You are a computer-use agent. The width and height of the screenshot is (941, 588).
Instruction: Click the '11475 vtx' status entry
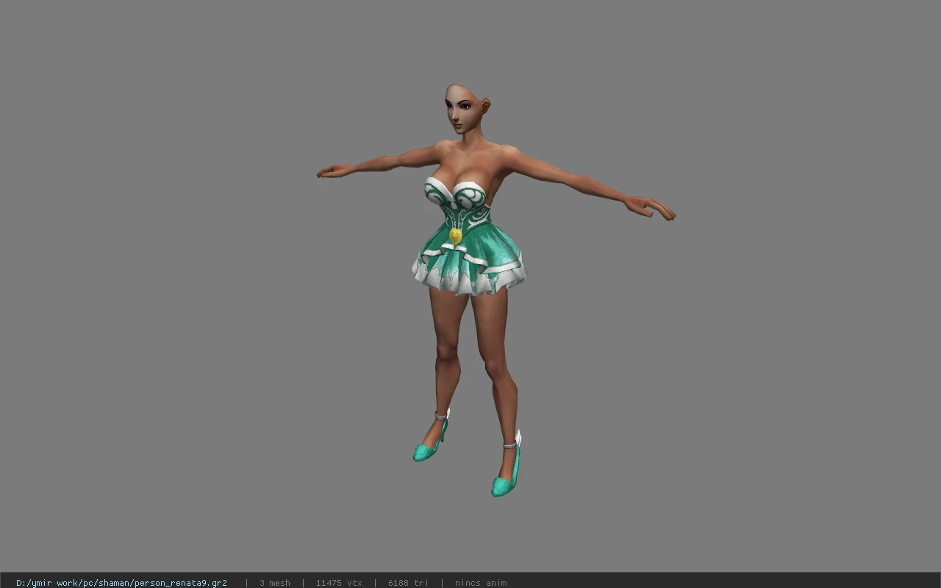tap(339, 583)
